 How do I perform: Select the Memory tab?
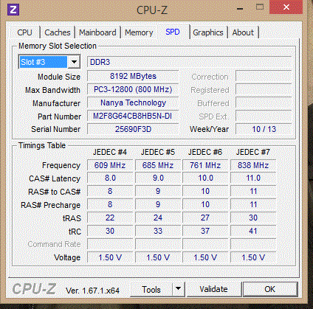(x=139, y=32)
